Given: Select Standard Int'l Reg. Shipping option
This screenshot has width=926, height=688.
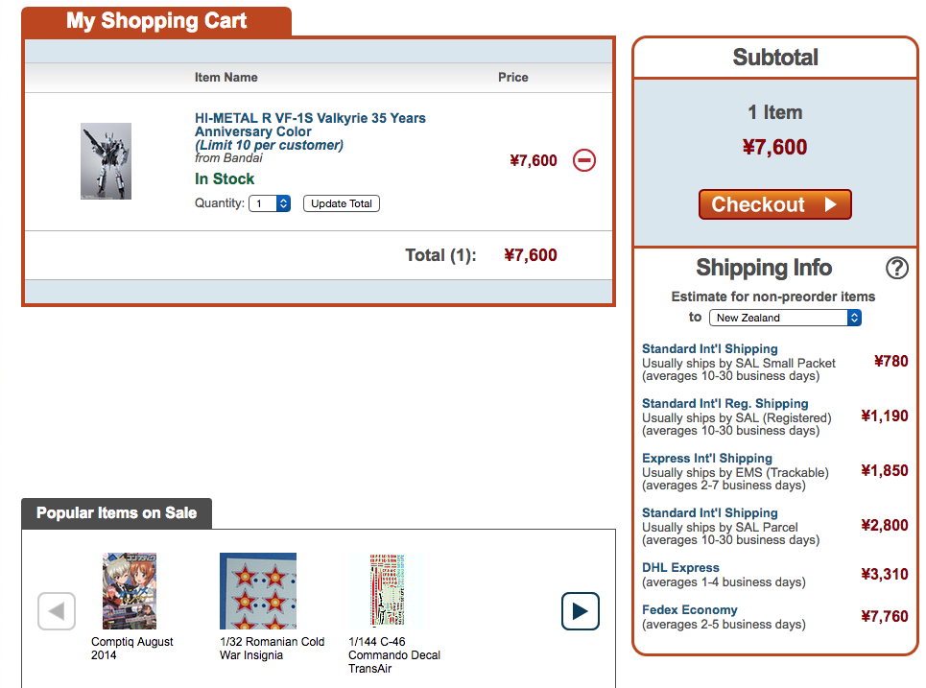Looking at the screenshot, I should click(725, 403).
